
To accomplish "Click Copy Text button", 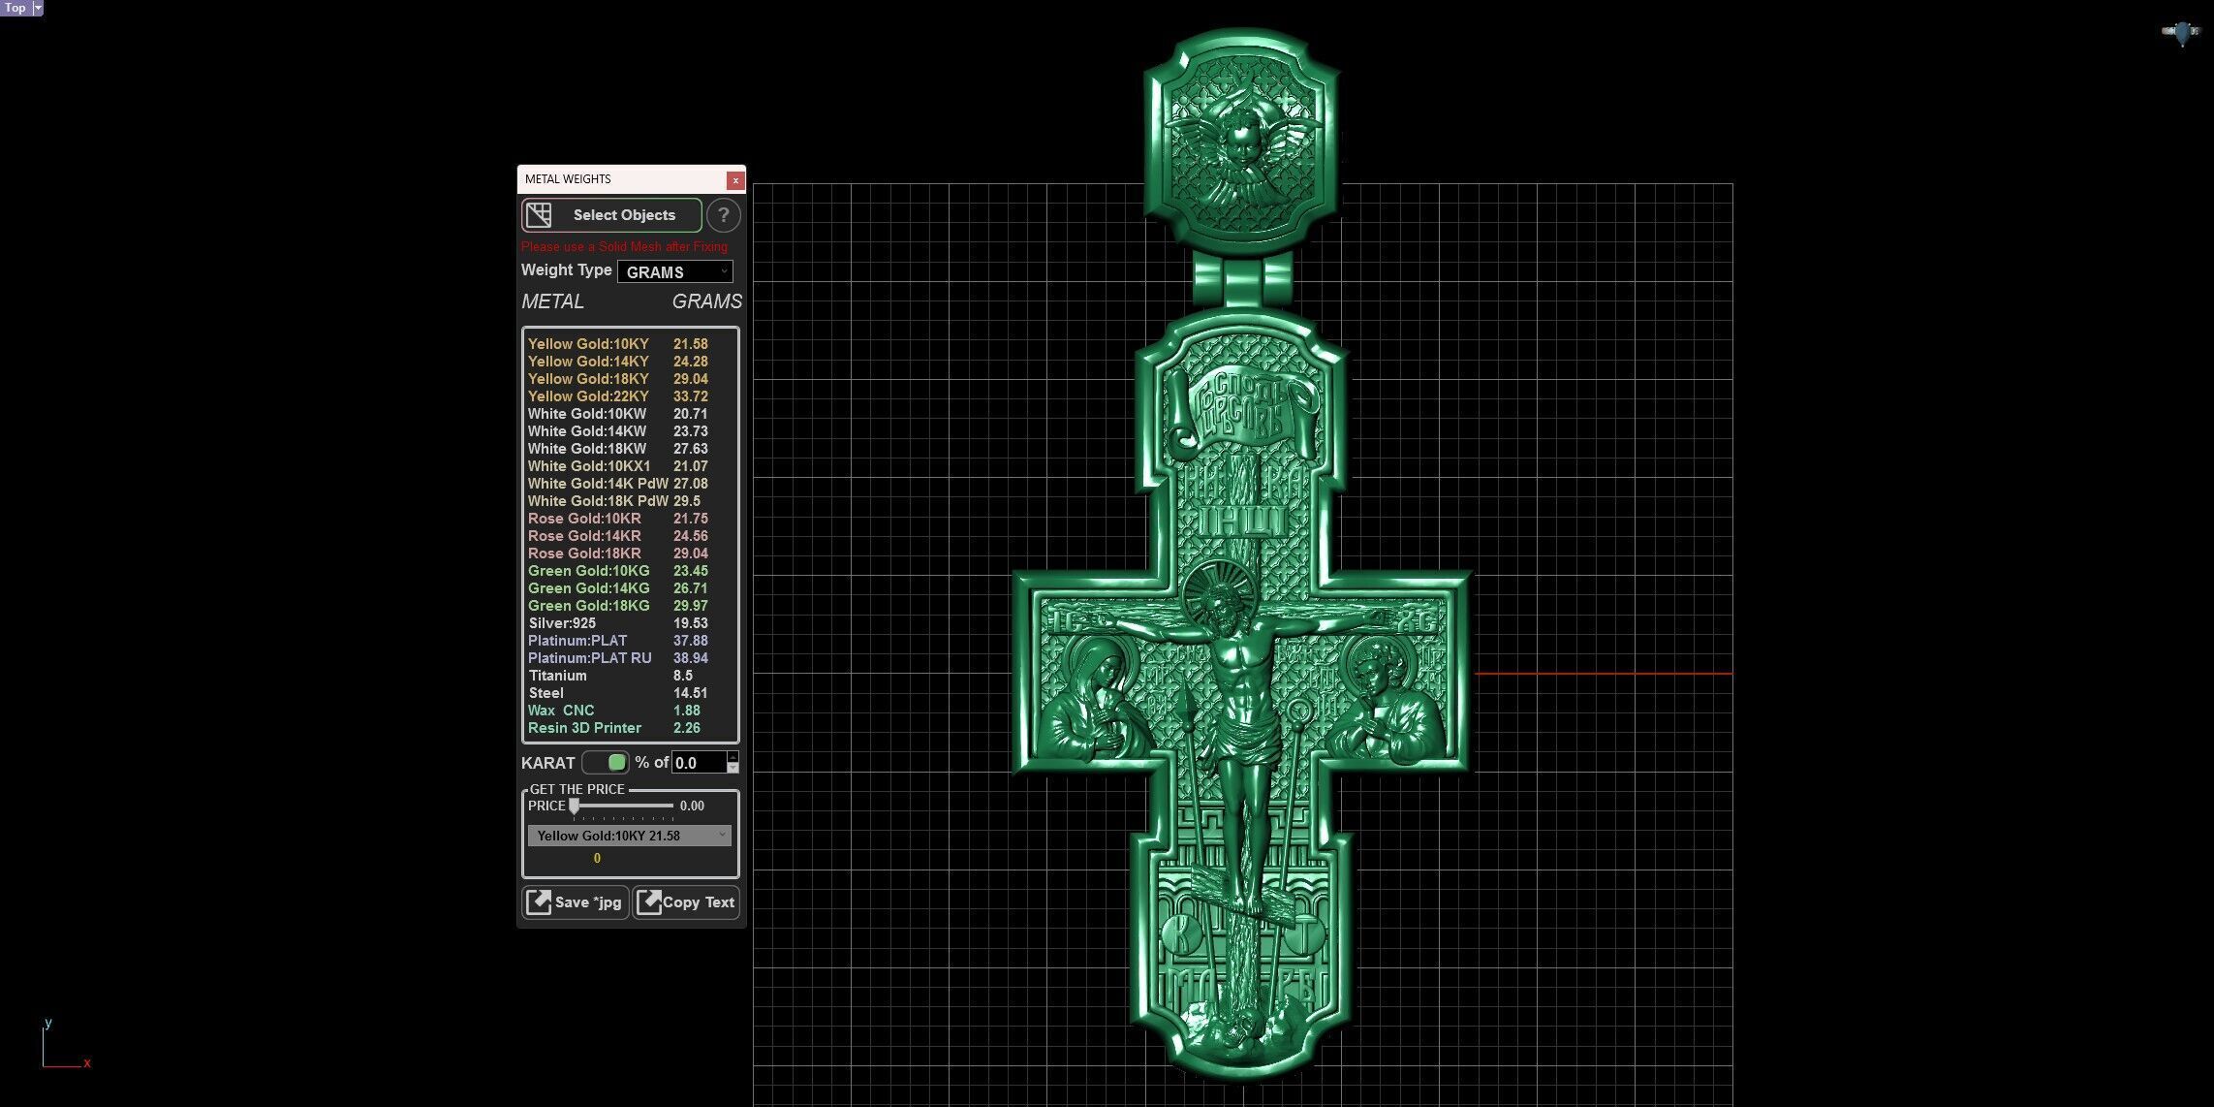I will point(686,902).
